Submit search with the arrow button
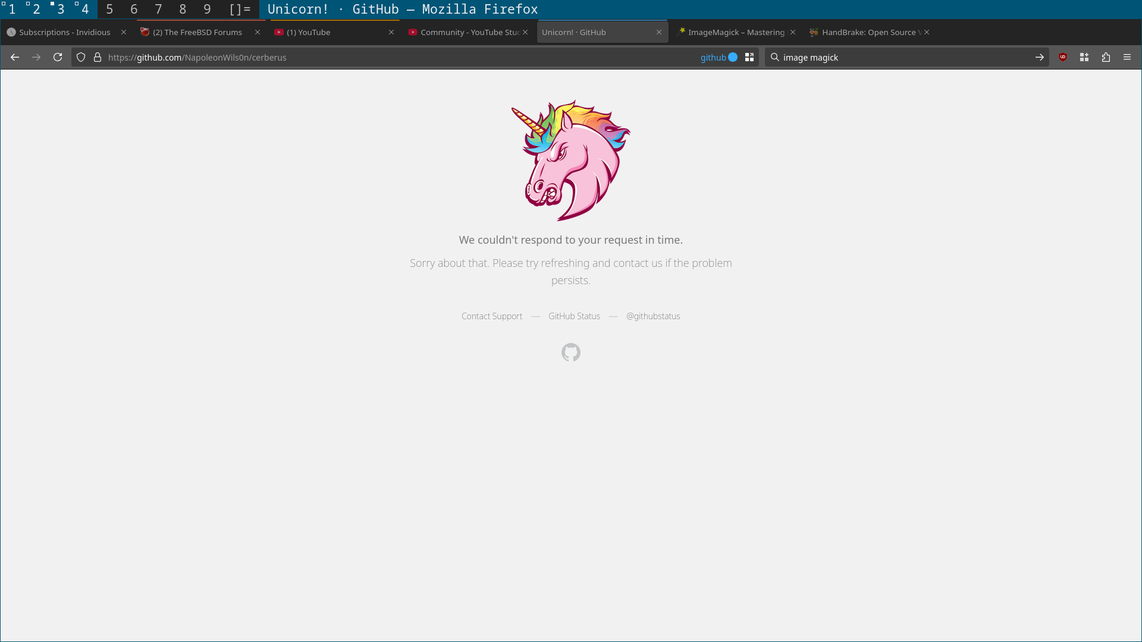 point(1039,57)
